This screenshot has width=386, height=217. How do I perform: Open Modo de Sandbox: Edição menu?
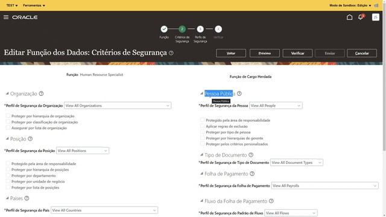click(x=350, y=5)
